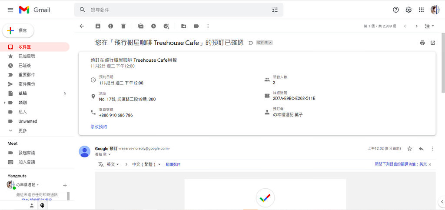Click the search magnifier icon
Screen dimensions: 445x210
coord(82,10)
